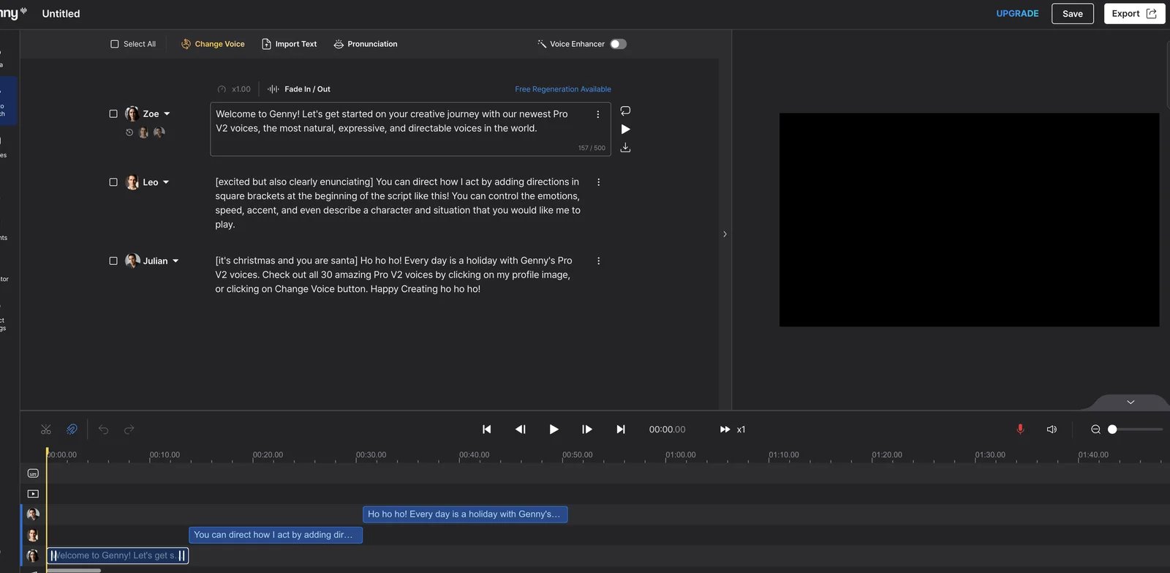
Task: Click Julian's track avatar in the timeline
Action: click(33, 514)
